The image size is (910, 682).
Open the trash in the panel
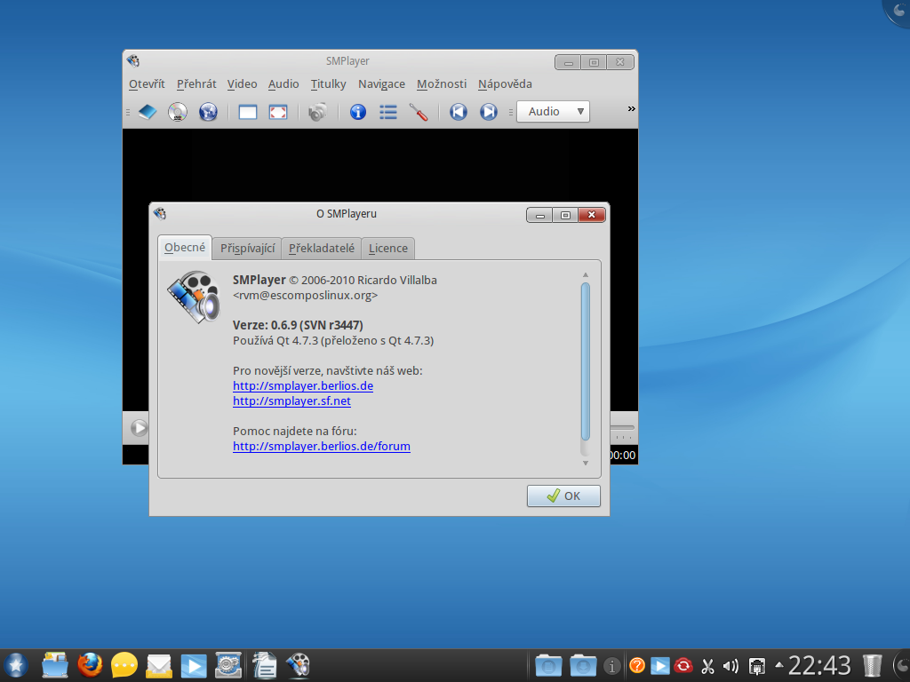point(872,665)
